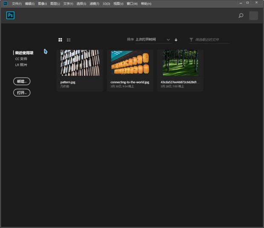Open the 窗口(W) menu
This screenshot has height=228, width=264.
tap(132, 3)
